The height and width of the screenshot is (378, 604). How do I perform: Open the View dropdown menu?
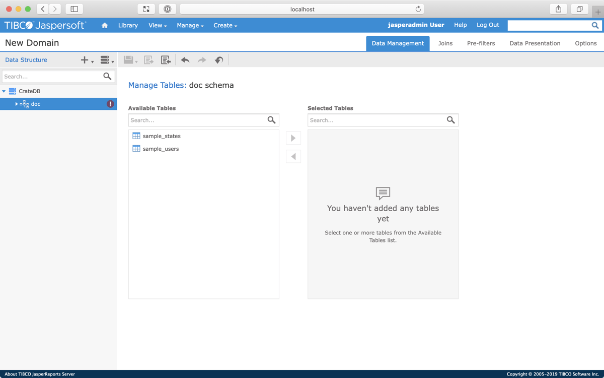157,25
